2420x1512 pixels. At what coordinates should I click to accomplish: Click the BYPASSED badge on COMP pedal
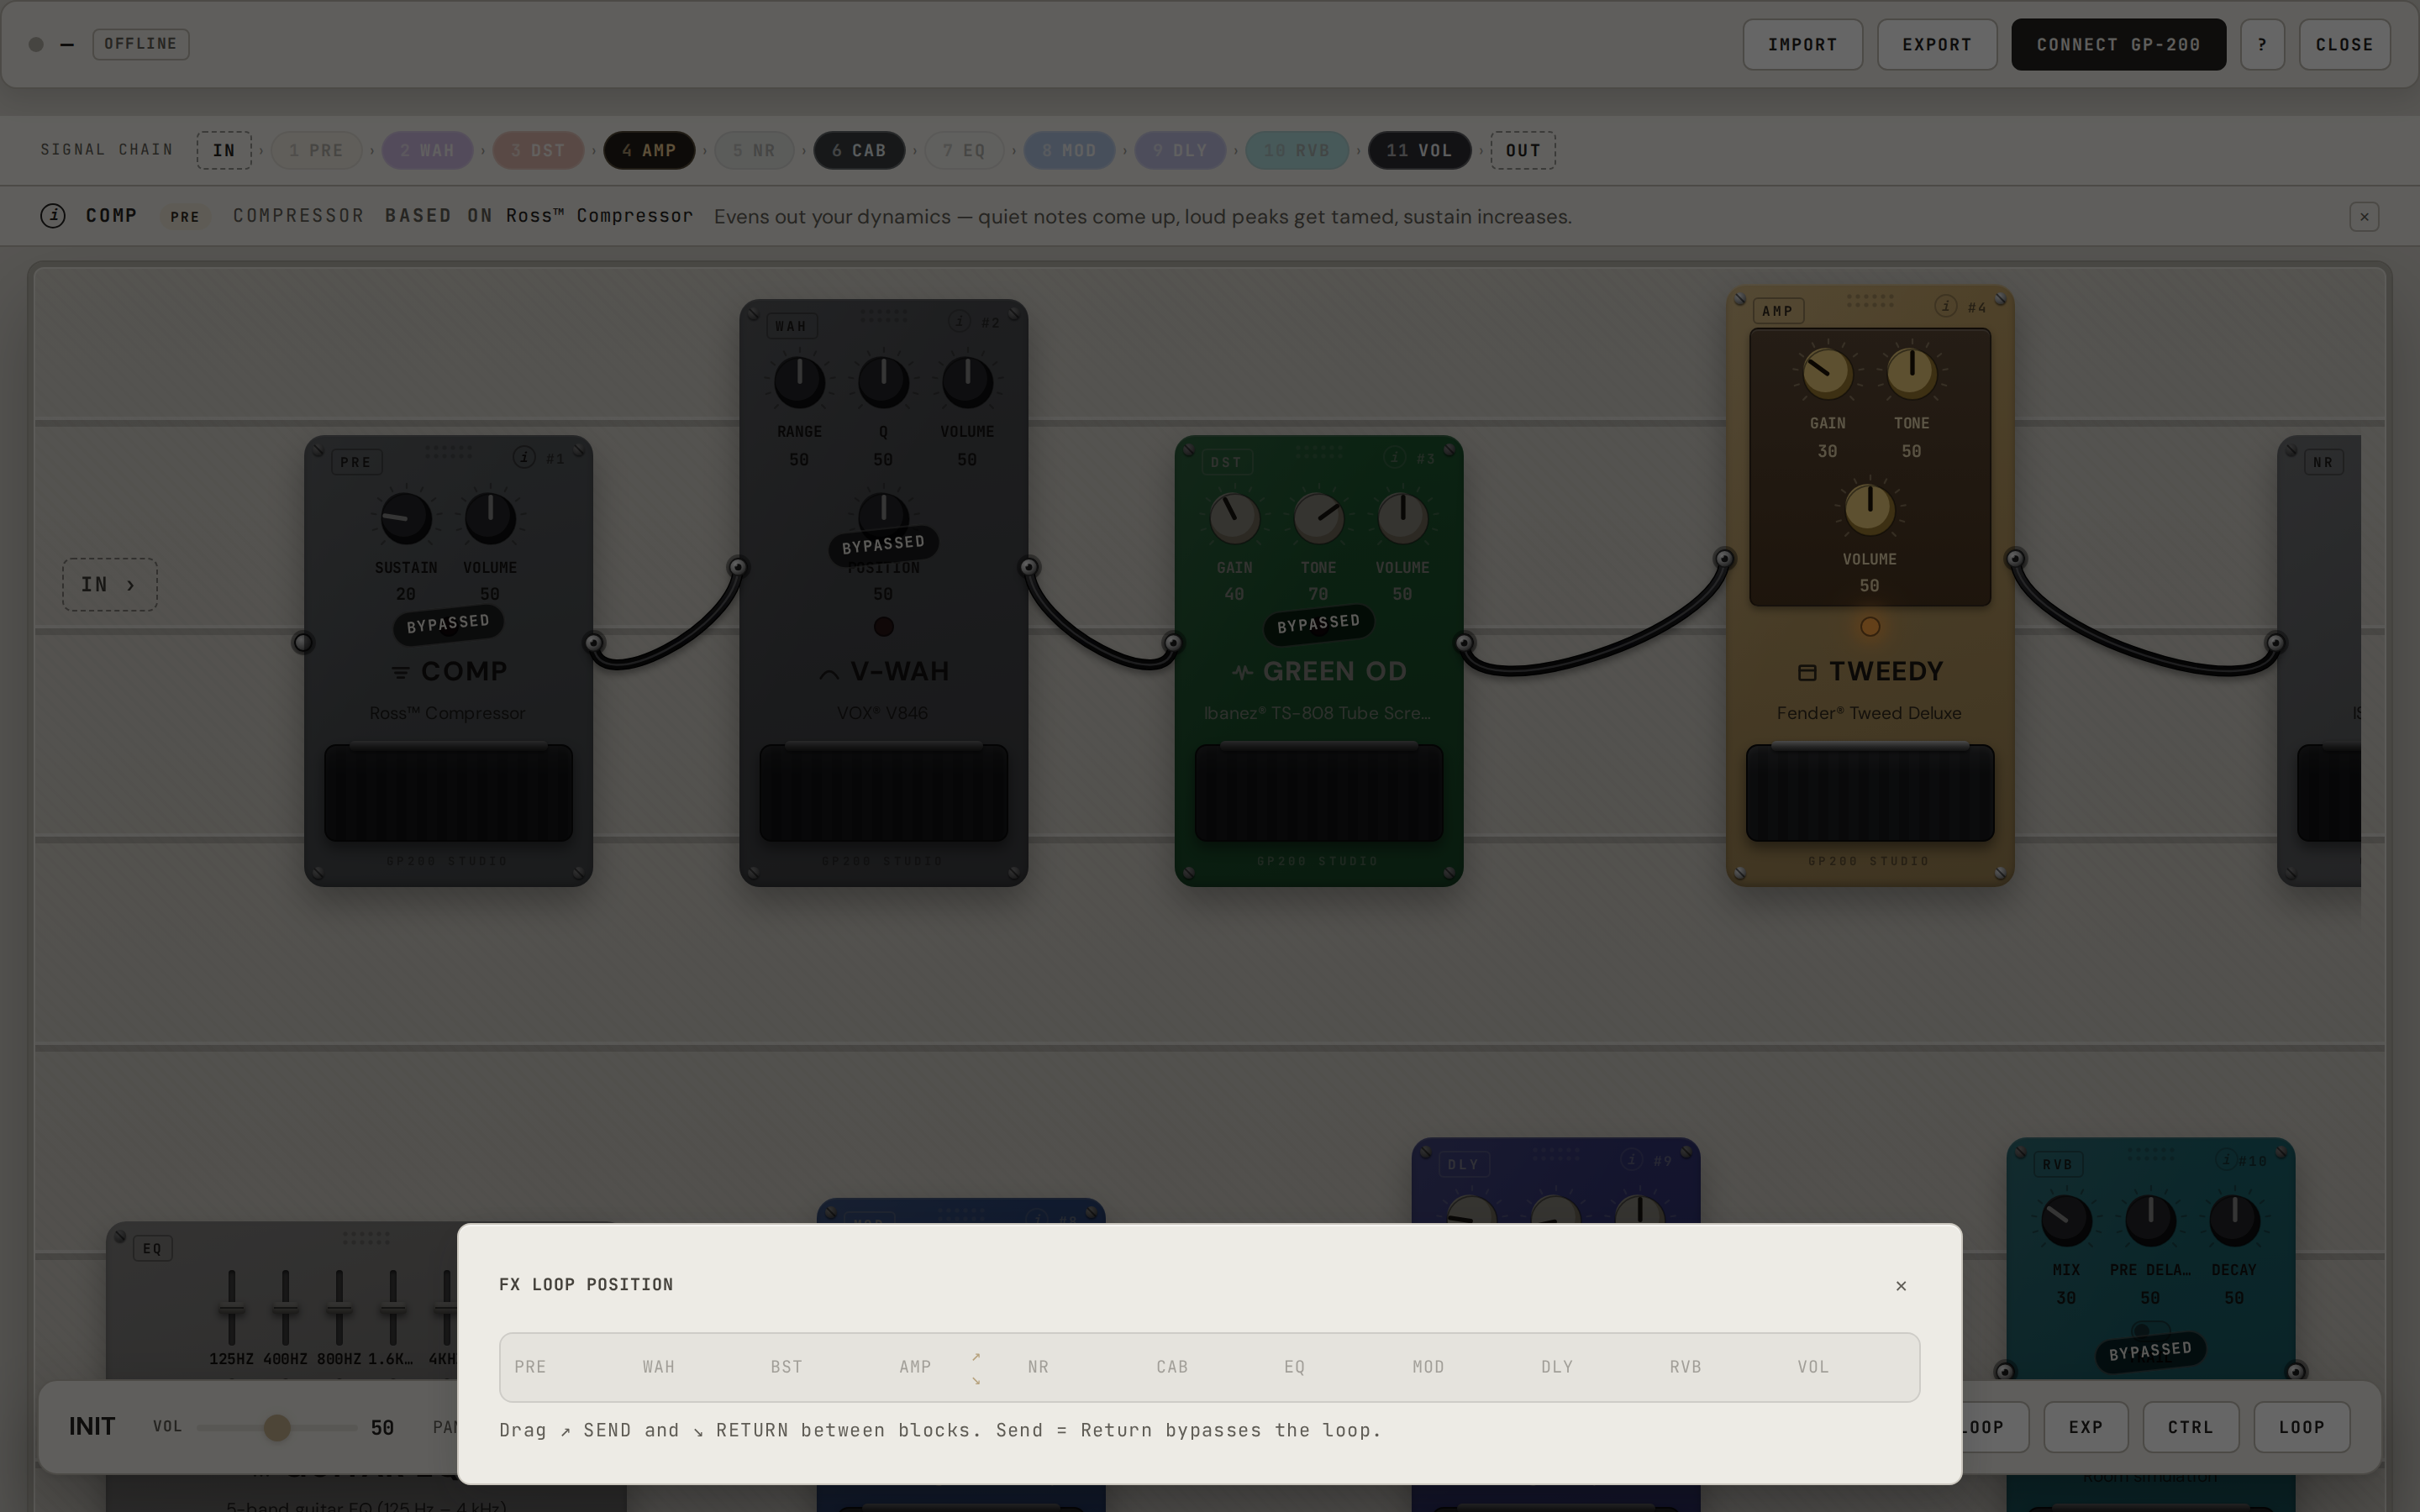(448, 624)
